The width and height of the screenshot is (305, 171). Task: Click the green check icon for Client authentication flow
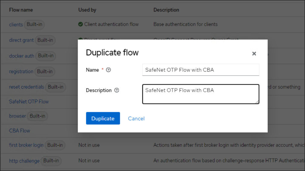coord(80,24)
